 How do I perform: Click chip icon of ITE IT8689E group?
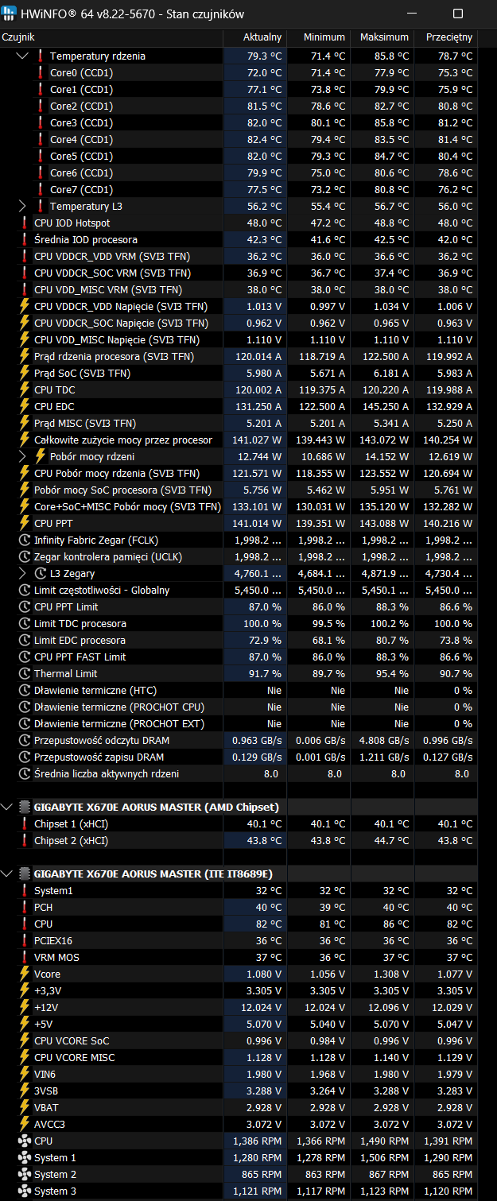point(25,874)
